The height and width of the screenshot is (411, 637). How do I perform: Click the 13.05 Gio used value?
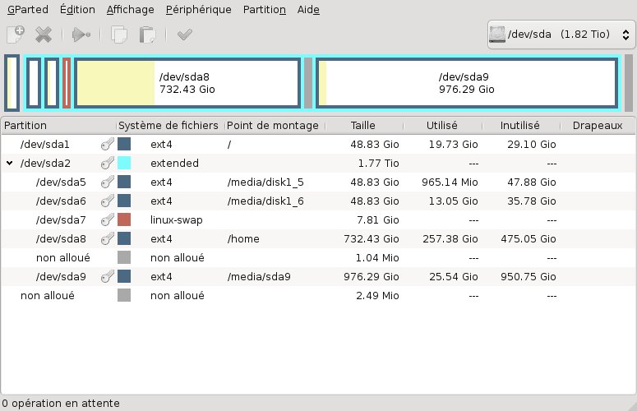[x=454, y=201]
